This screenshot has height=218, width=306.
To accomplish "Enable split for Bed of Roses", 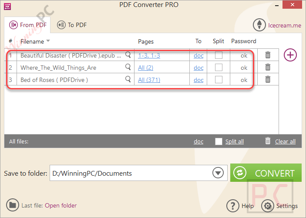I will pyautogui.click(x=219, y=79).
